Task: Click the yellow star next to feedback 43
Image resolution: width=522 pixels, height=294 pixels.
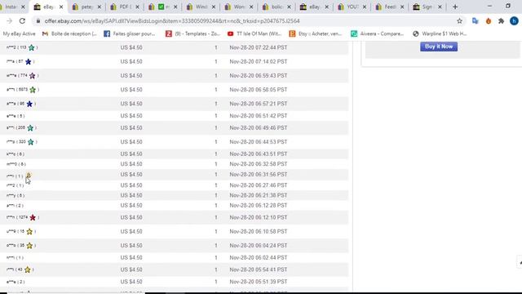Action: click(x=28, y=269)
